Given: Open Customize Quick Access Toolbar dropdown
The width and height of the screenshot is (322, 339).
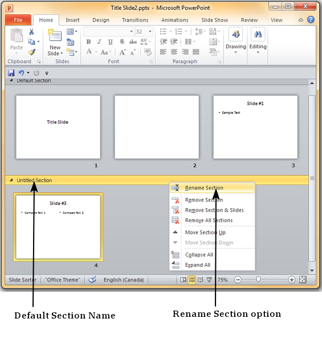Looking at the screenshot, I should click(x=47, y=73).
